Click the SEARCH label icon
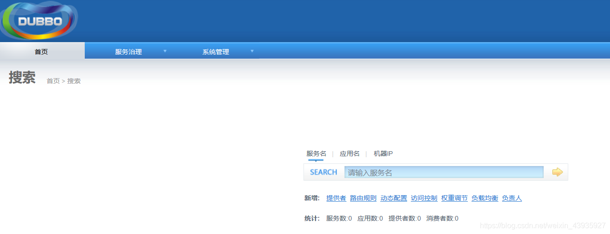This screenshot has height=234, width=610. (323, 172)
